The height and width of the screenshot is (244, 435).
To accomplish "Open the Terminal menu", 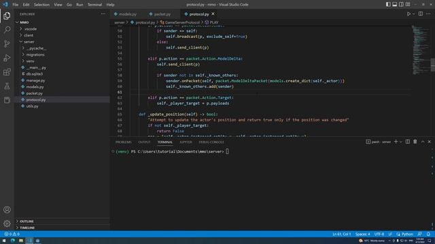I will pos(94,5).
